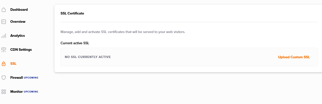Click the CDN Settings monitor icon

pos(4,49)
